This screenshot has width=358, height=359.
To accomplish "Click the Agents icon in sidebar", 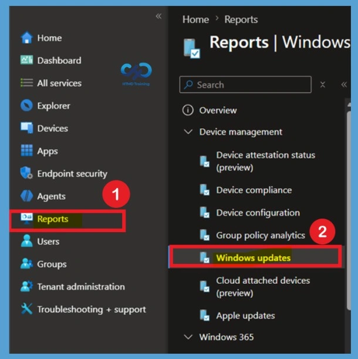I will click(26, 196).
